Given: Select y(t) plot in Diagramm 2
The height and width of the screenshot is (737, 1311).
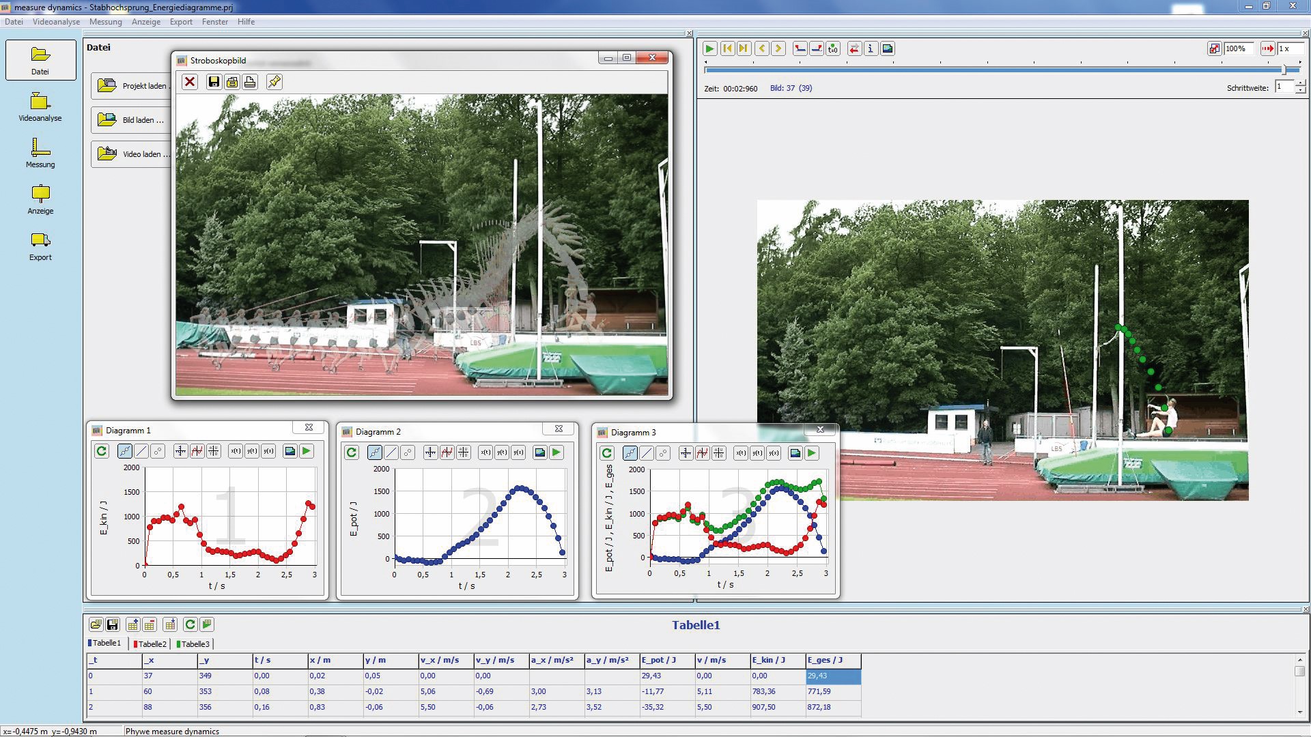Looking at the screenshot, I should (502, 452).
